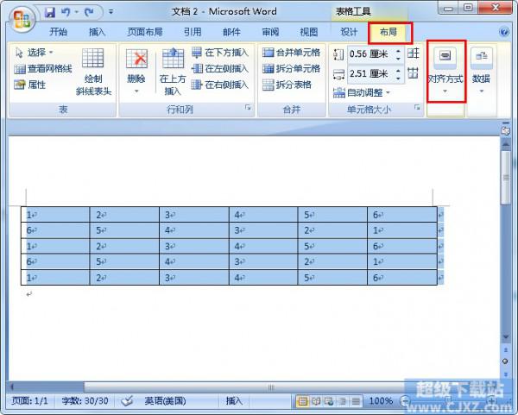Screen dimensions: 518x415
Task: Switch to the 插入 tab
Action: (97, 32)
